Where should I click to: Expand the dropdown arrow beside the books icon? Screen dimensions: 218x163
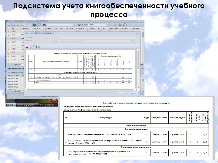pos(36,25)
